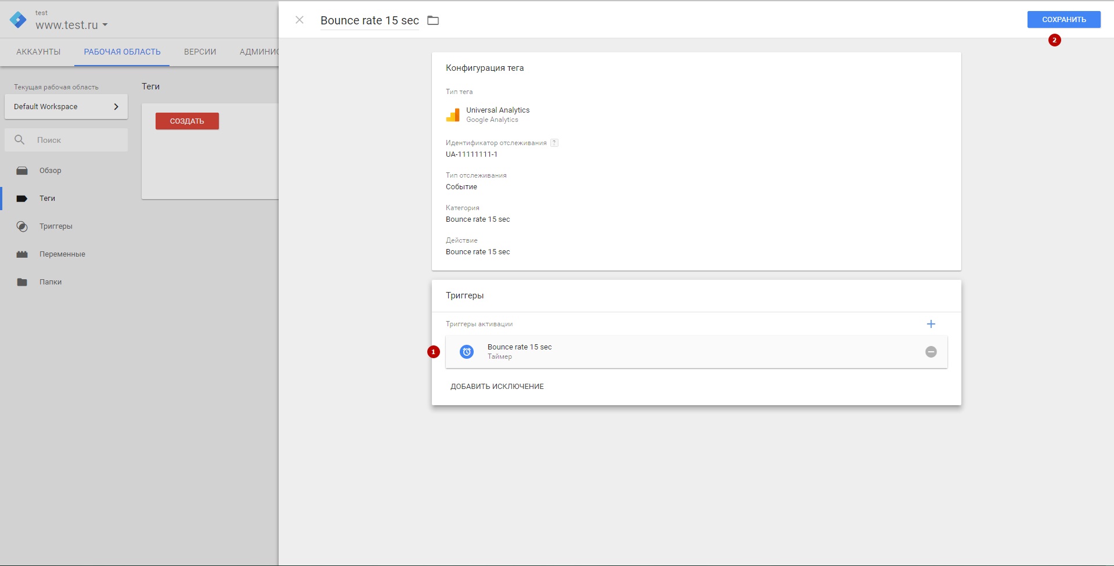Image resolution: width=1114 pixels, height=566 pixels.
Task: Click the timer trigger clock icon
Action: [467, 352]
